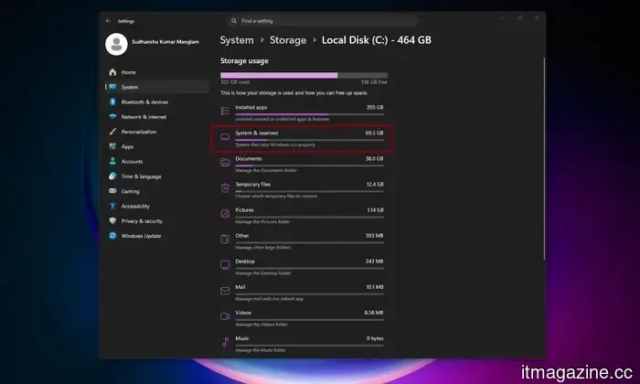
Task: Click the Time & language globe icon
Action: click(112, 176)
